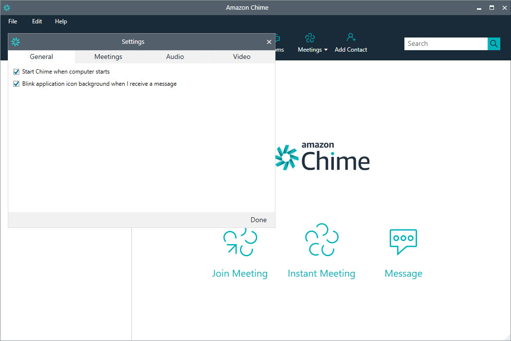Open the Edit menu

37,21
